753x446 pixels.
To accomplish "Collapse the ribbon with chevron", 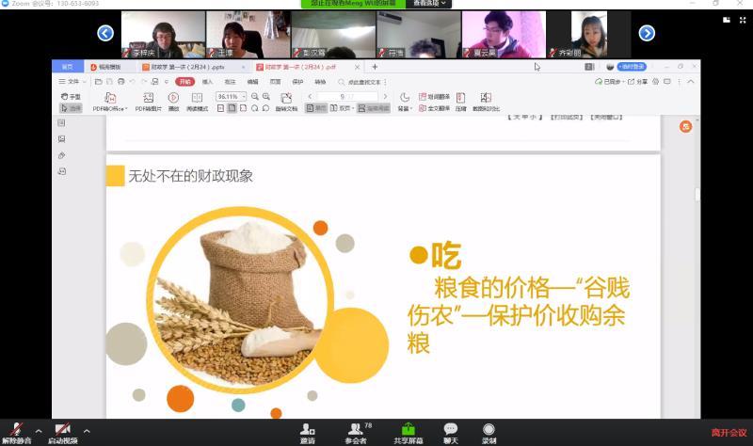I will [x=691, y=82].
